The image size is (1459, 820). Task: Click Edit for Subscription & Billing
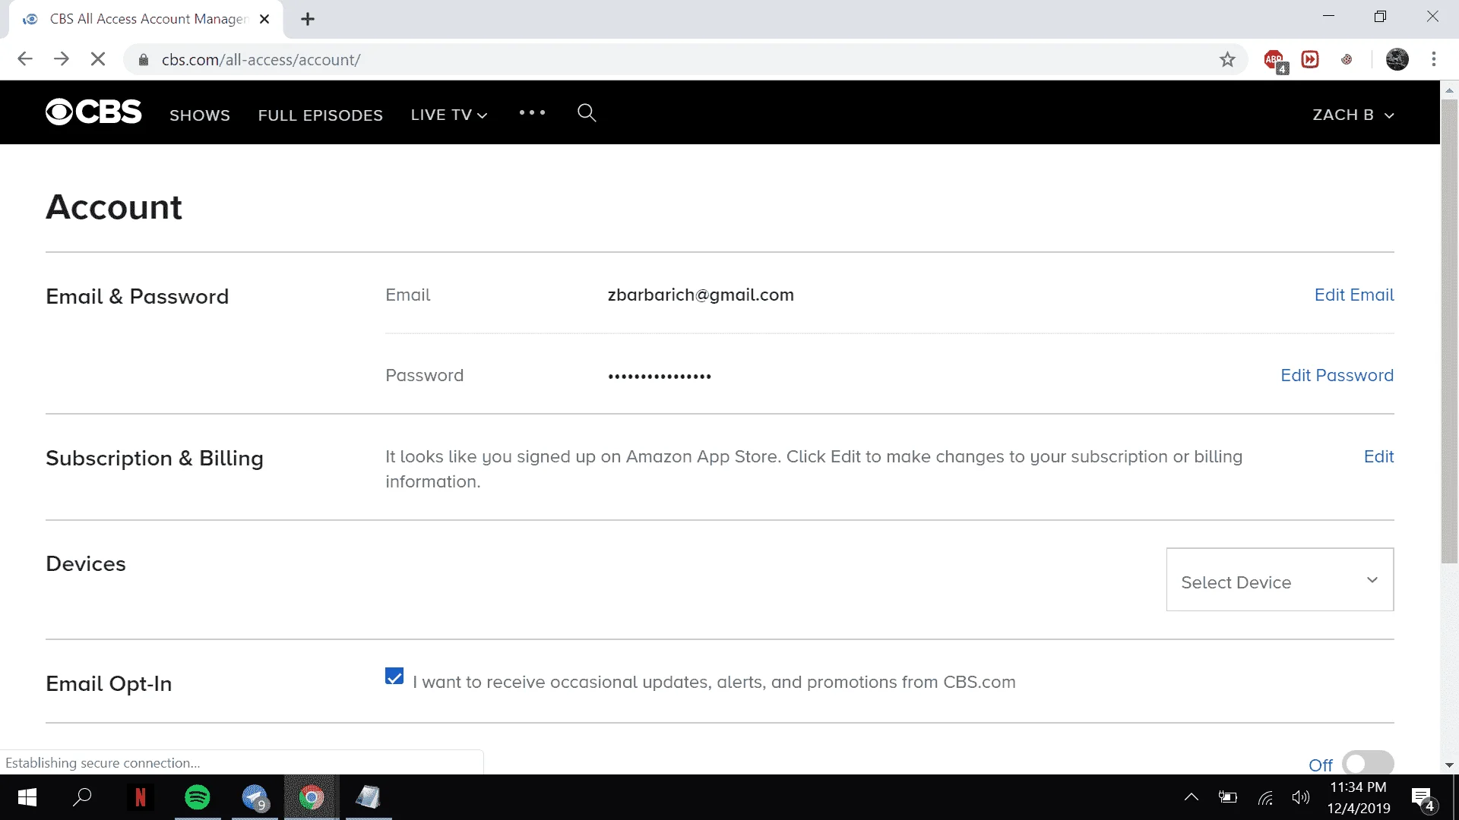pyautogui.click(x=1378, y=456)
